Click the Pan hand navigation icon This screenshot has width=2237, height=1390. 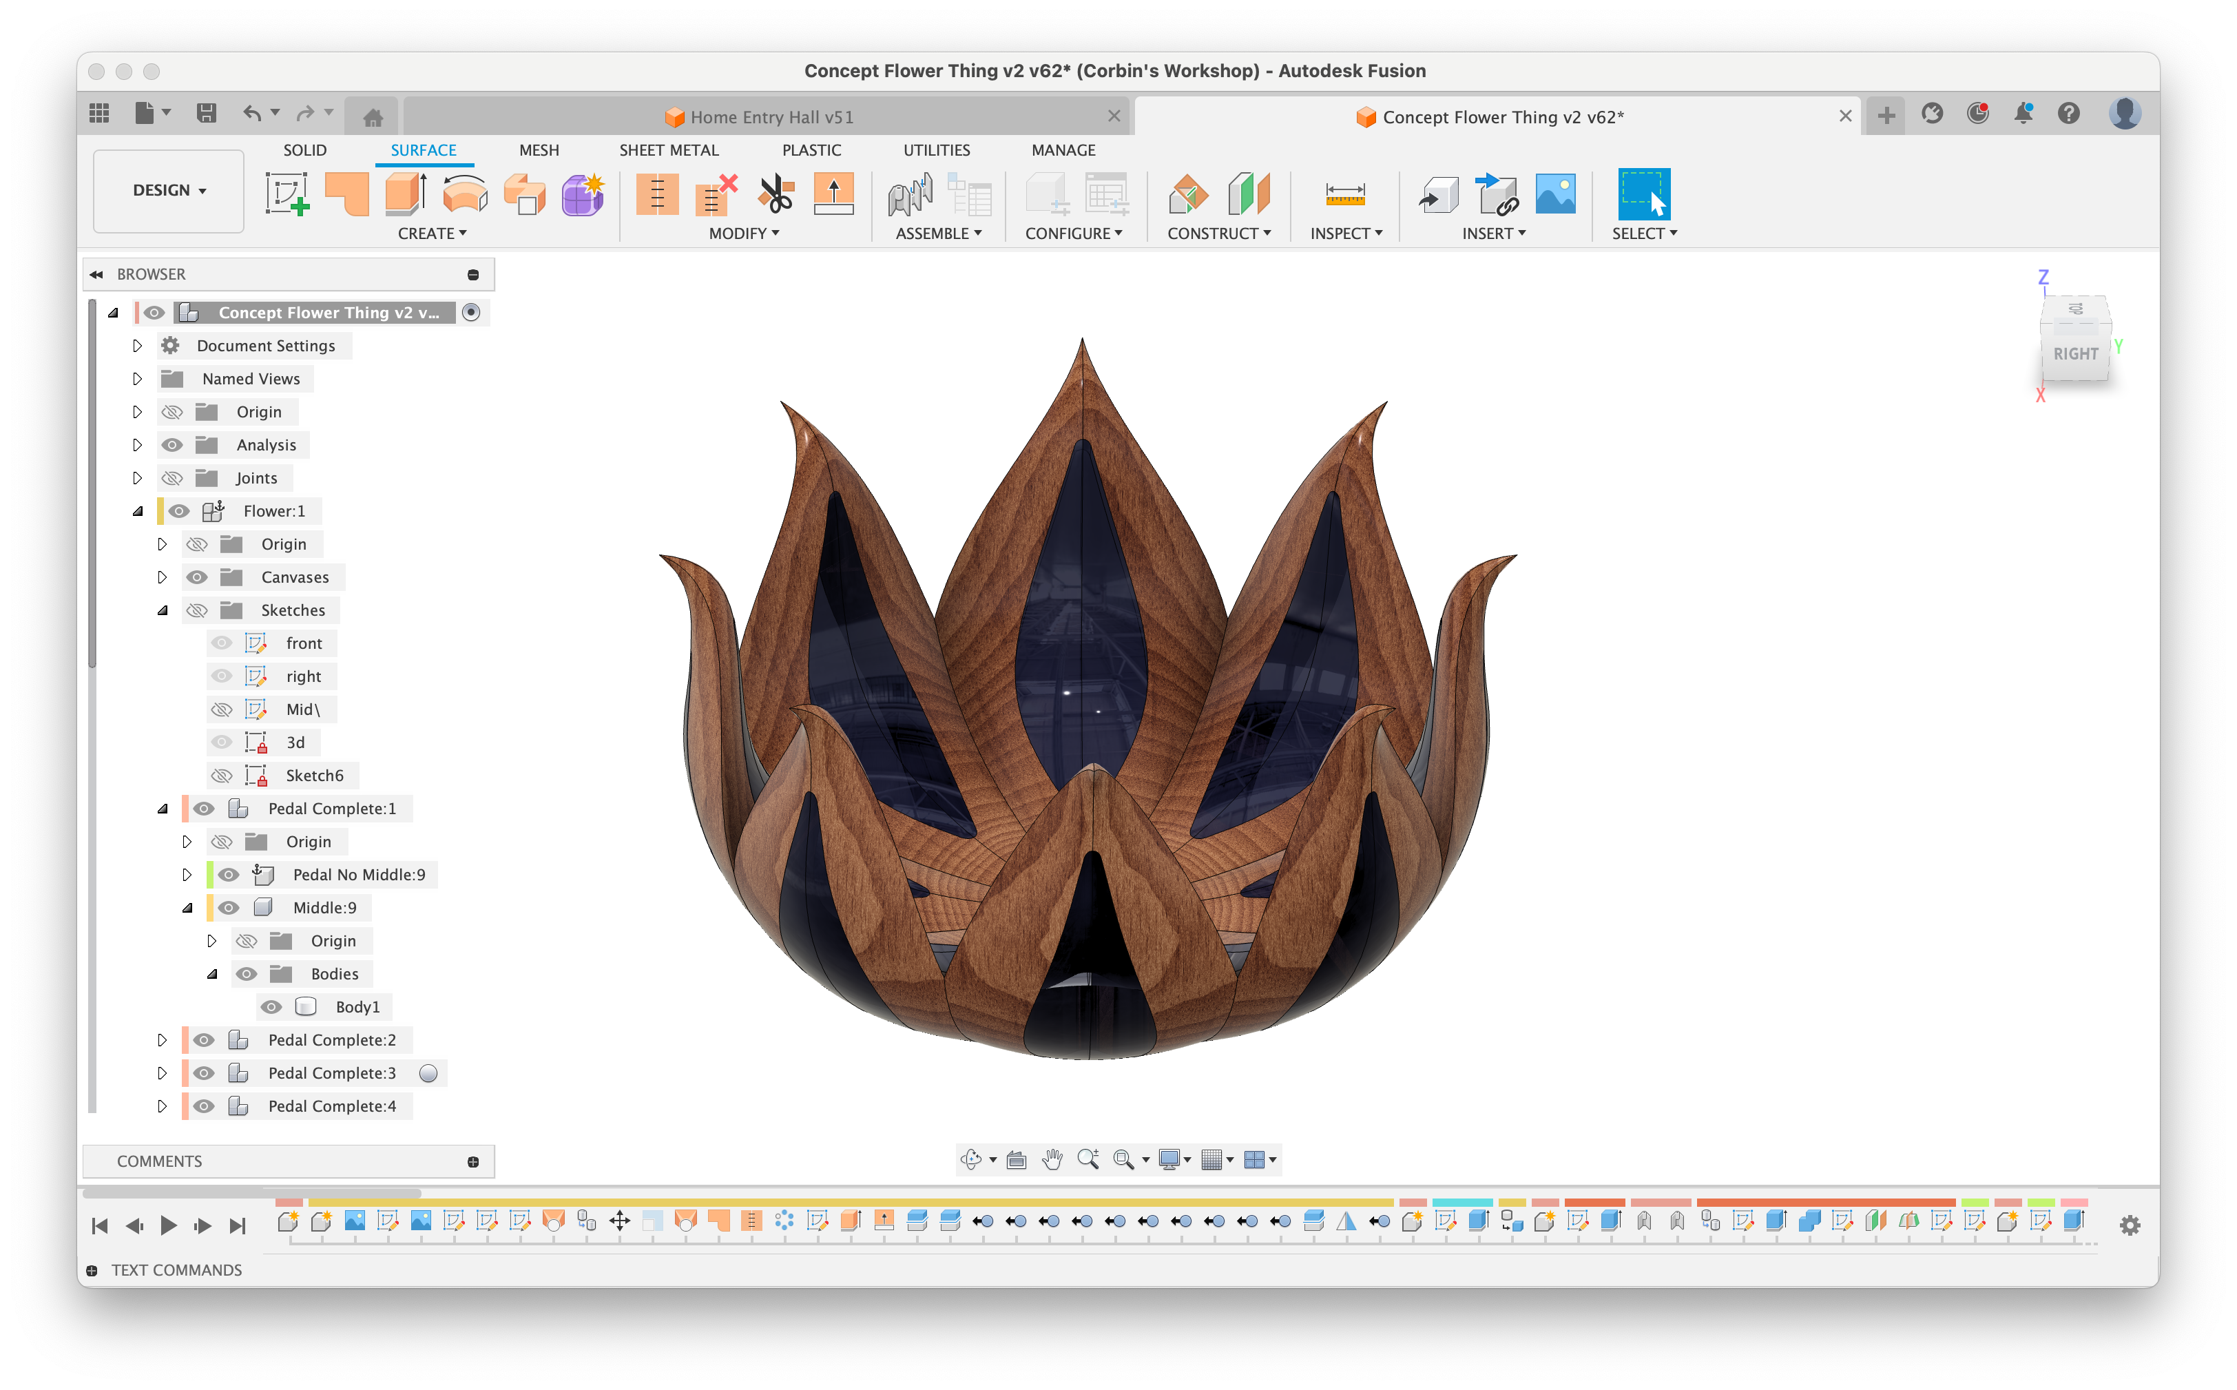coord(1052,1159)
